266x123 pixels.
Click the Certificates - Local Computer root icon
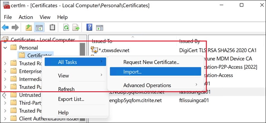pos(5,40)
